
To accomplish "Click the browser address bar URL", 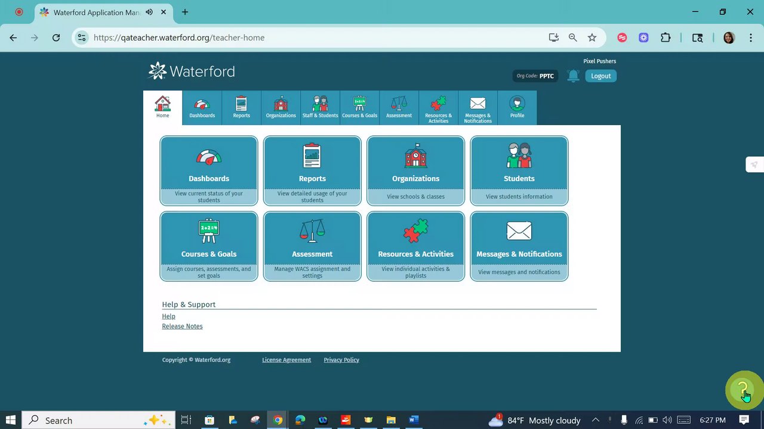I will (x=179, y=38).
